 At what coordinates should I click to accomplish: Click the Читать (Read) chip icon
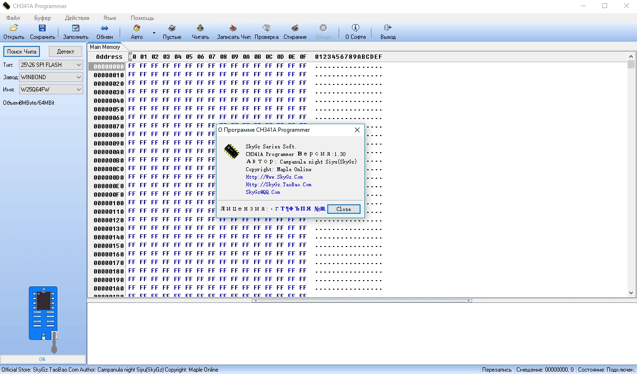(200, 28)
